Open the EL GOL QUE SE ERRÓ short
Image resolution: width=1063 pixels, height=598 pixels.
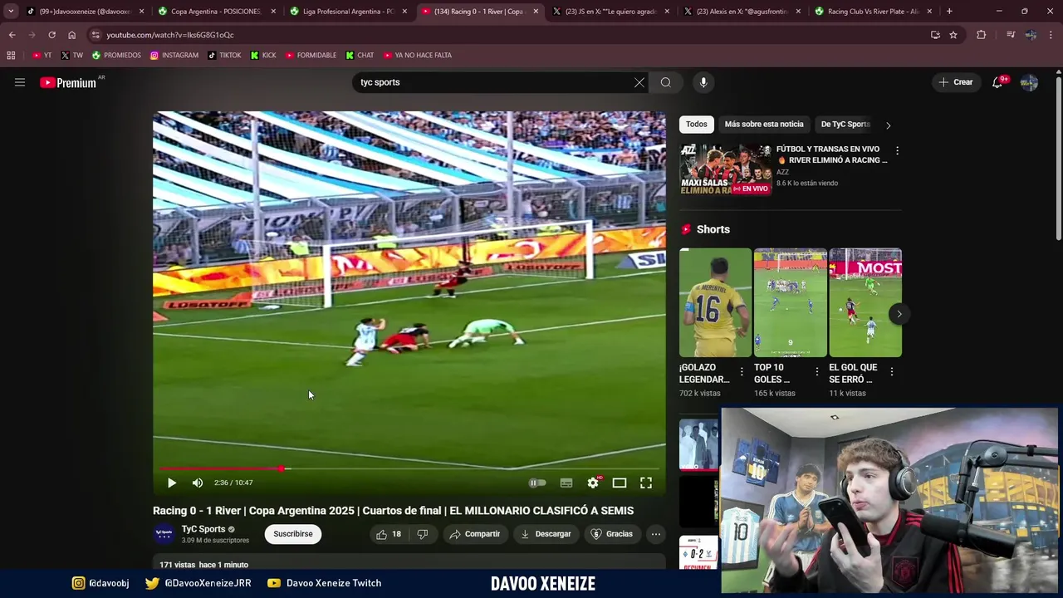[865, 302]
